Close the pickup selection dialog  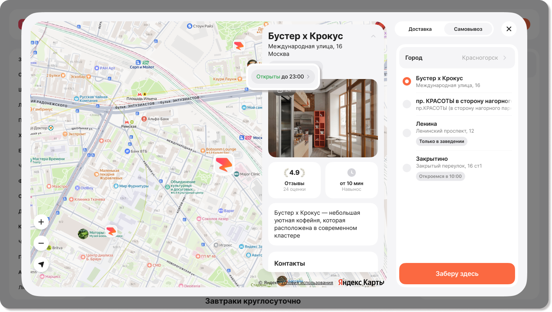point(509,29)
